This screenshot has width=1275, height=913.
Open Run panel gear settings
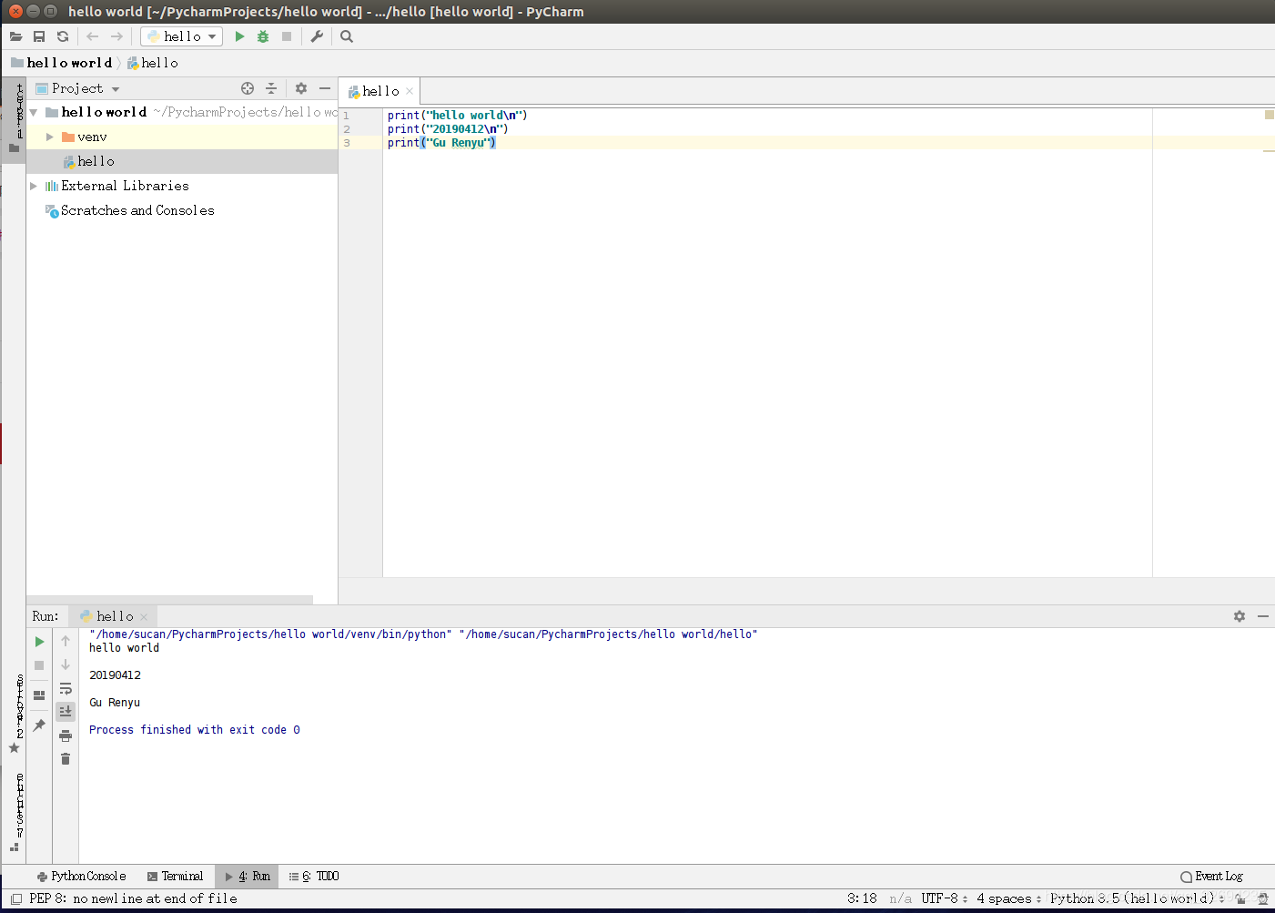point(1240,616)
